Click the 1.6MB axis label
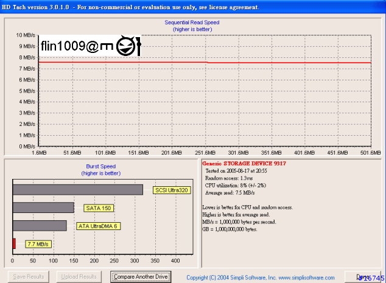Screen dimensions: 386x283 pyautogui.click(x=39, y=153)
